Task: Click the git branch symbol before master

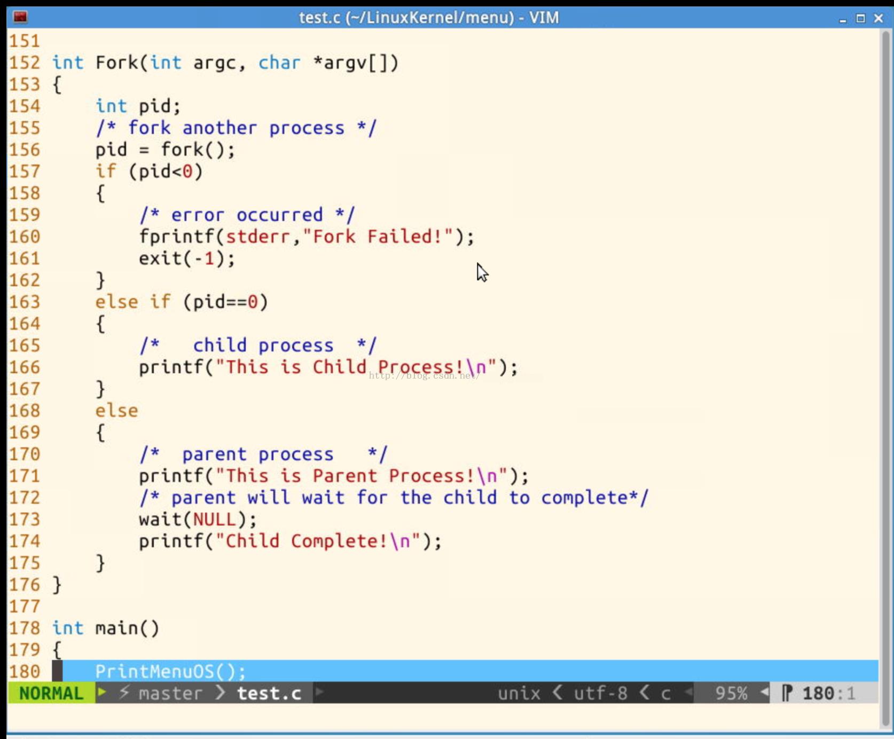Action: tap(124, 693)
